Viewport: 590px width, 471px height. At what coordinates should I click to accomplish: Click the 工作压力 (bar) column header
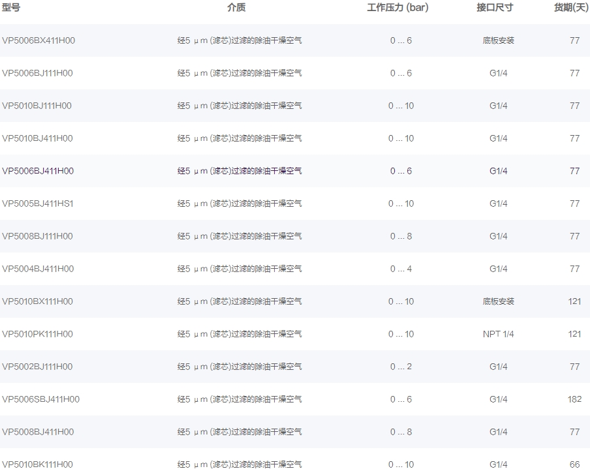(x=397, y=7)
